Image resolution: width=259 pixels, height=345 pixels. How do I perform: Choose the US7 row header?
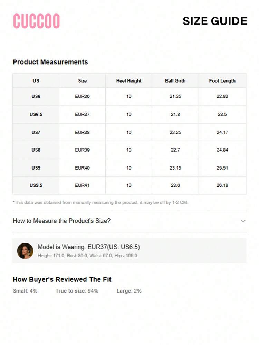pyautogui.click(x=36, y=132)
